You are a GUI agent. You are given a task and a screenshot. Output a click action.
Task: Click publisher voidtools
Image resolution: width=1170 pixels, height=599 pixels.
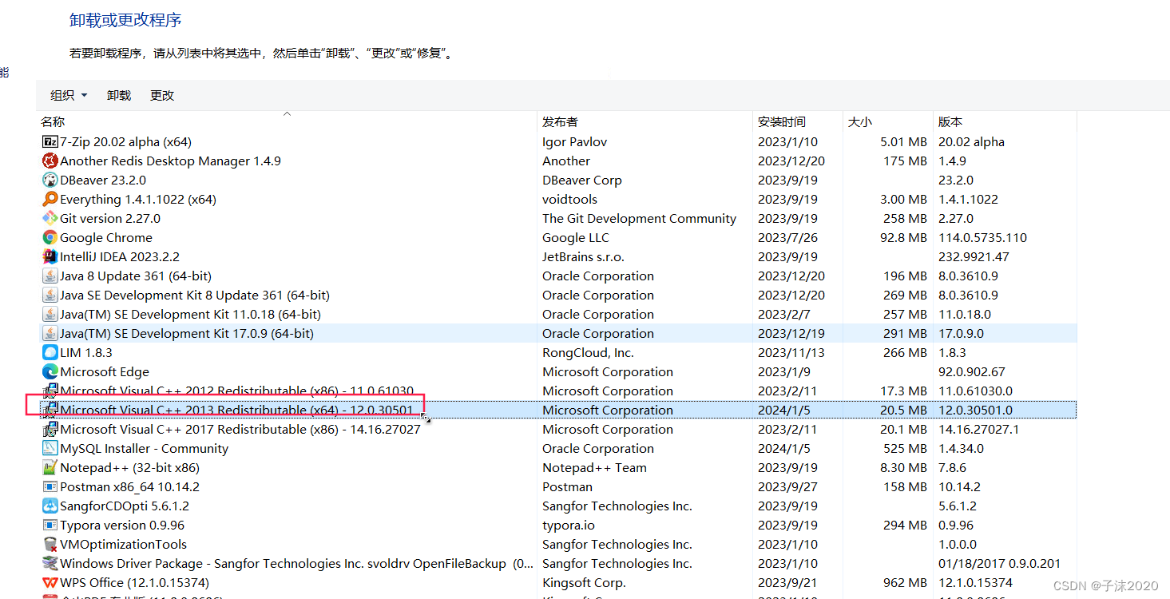569,199
